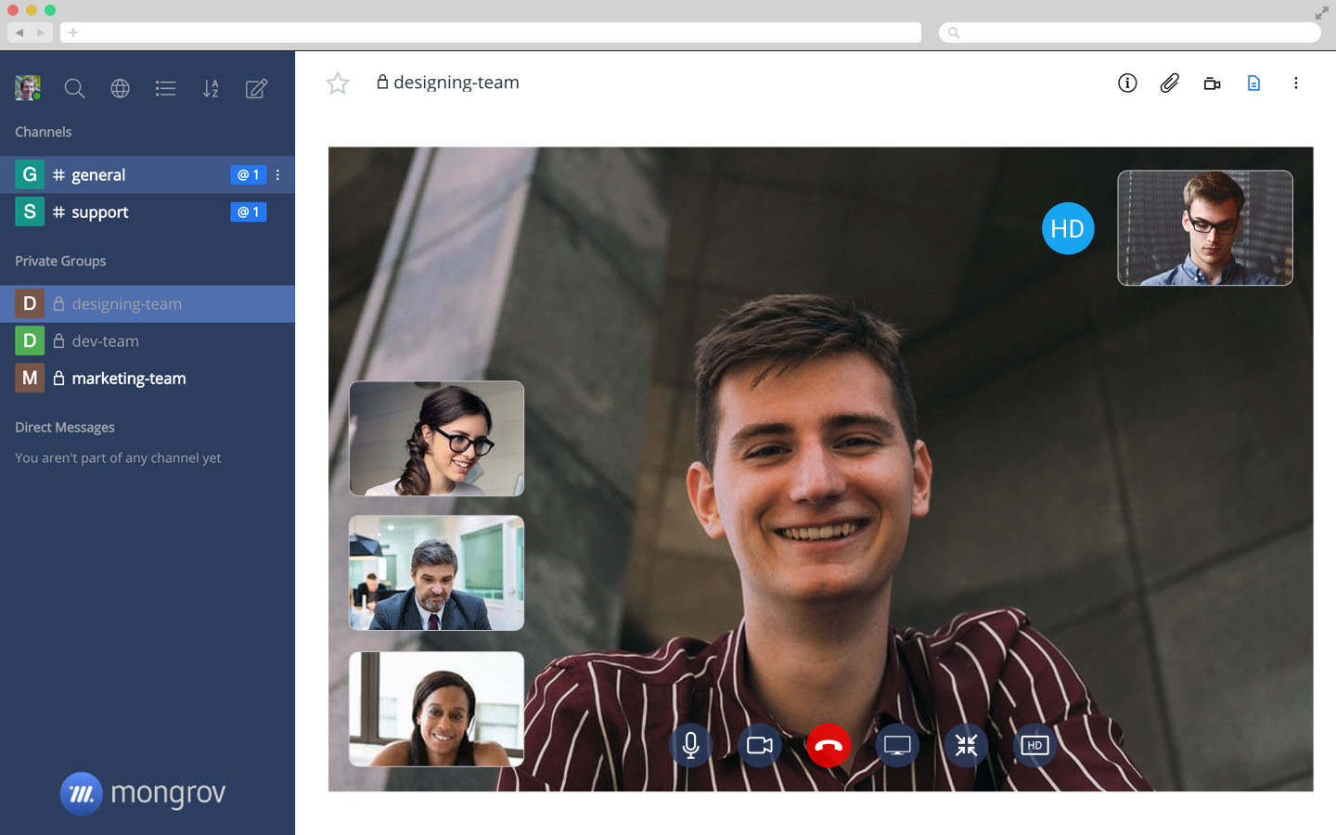Select the woman with glasses video thumbnail
Viewport: 1336px width, 835px height.
[x=436, y=438]
